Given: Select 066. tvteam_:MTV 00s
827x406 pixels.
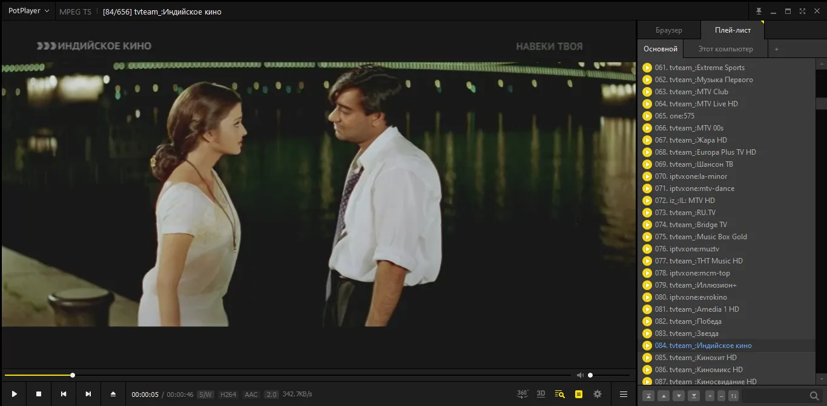Looking at the screenshot, I should [x=727, y=128].
